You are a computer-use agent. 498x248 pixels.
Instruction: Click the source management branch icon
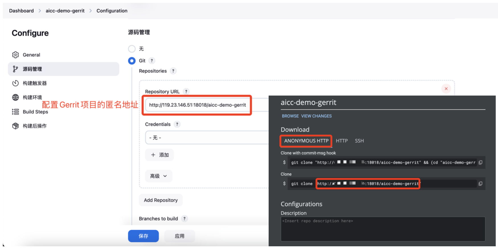[x=15, y=69]
